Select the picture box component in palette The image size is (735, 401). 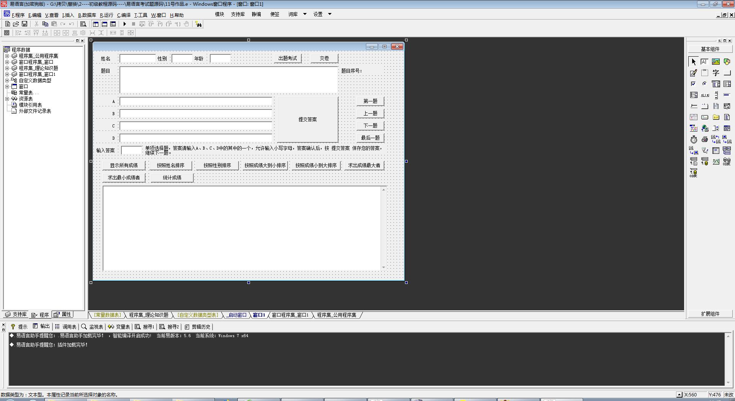(715, 62)
